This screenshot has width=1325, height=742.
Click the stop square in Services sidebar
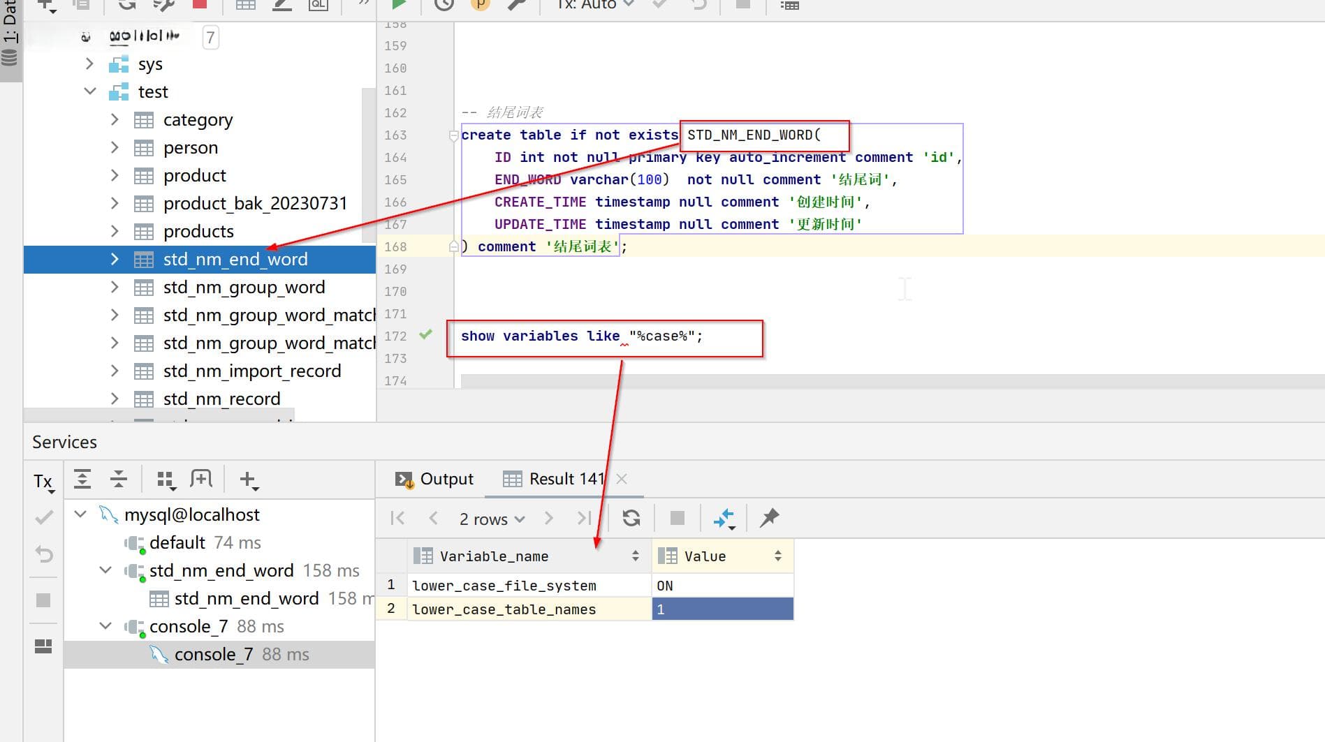43,600
